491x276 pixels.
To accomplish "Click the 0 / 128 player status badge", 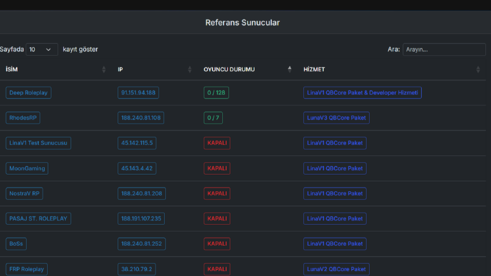I will point(216,93).
